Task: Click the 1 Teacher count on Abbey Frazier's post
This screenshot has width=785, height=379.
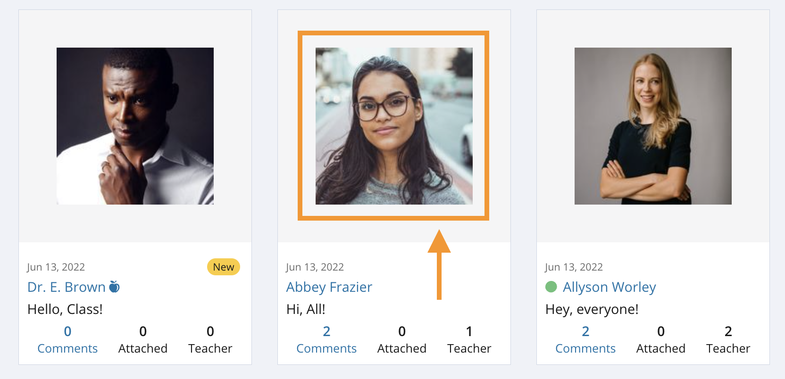Action: click(x=469, y=339)
